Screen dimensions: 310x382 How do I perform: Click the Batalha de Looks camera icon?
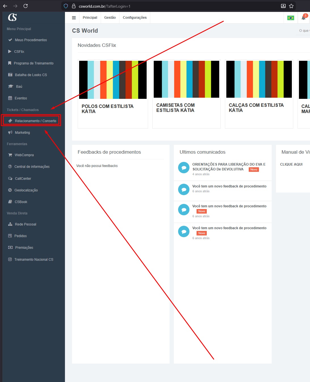(10, 75)
